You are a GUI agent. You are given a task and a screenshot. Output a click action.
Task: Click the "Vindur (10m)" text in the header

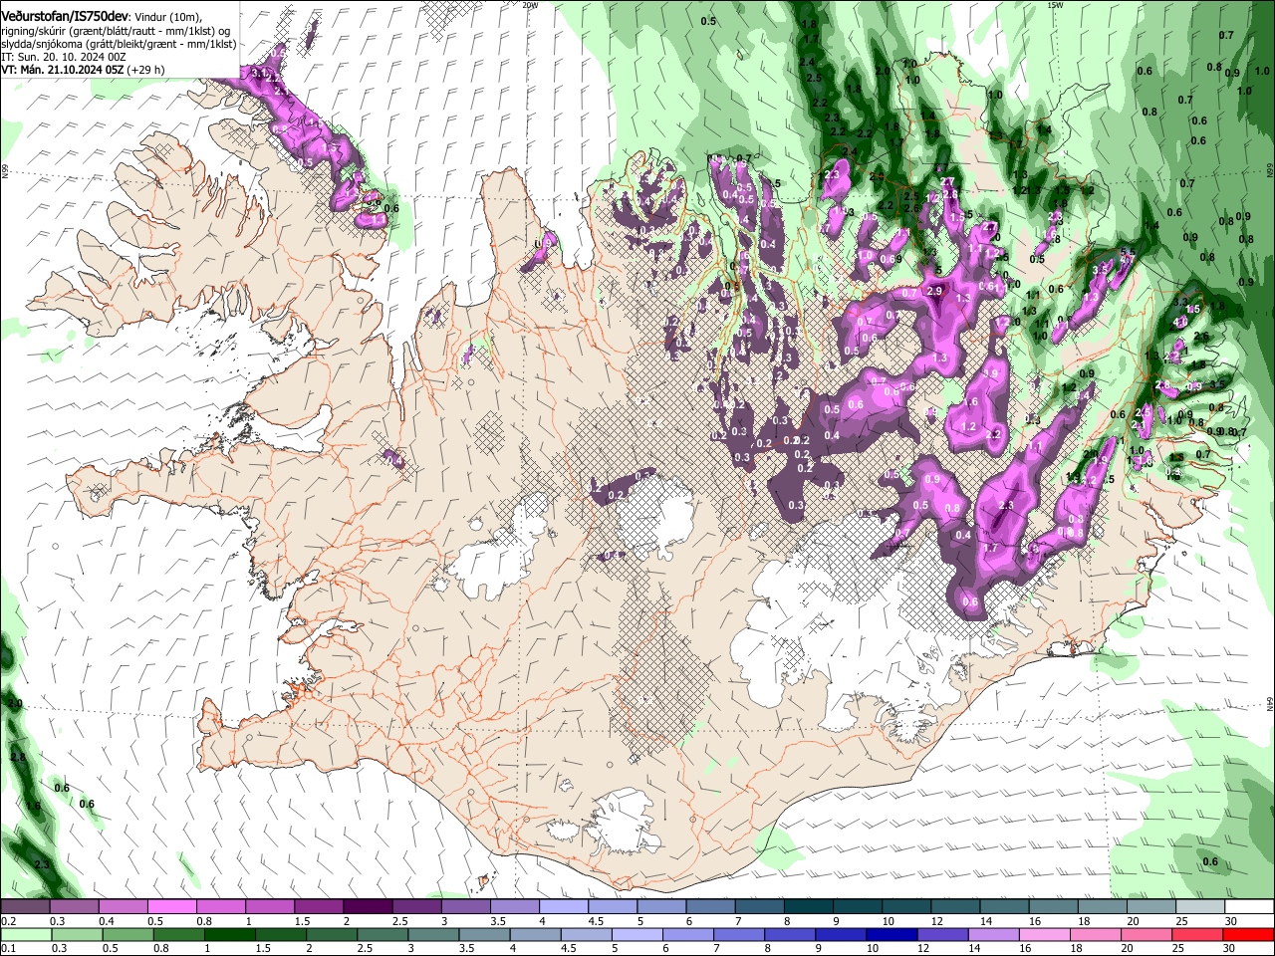pyautogui.click(x=167, y=18)
